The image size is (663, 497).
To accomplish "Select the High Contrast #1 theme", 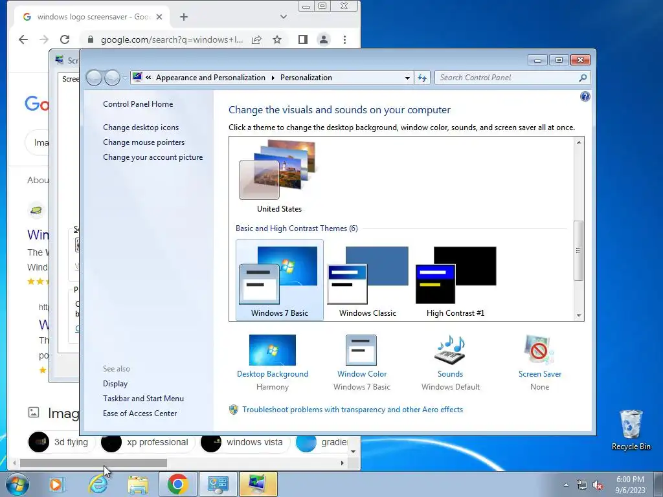I will pos(455,280).
